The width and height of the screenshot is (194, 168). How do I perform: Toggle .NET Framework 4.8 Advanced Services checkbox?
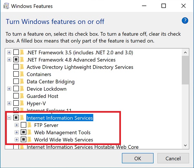pyautogui.click(x=16, y=60)
